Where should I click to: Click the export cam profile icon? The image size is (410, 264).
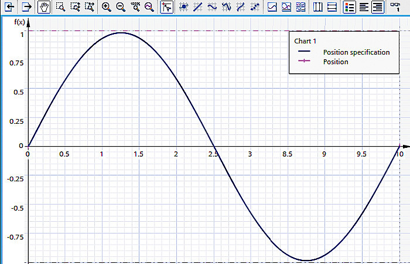pos(27,7)
